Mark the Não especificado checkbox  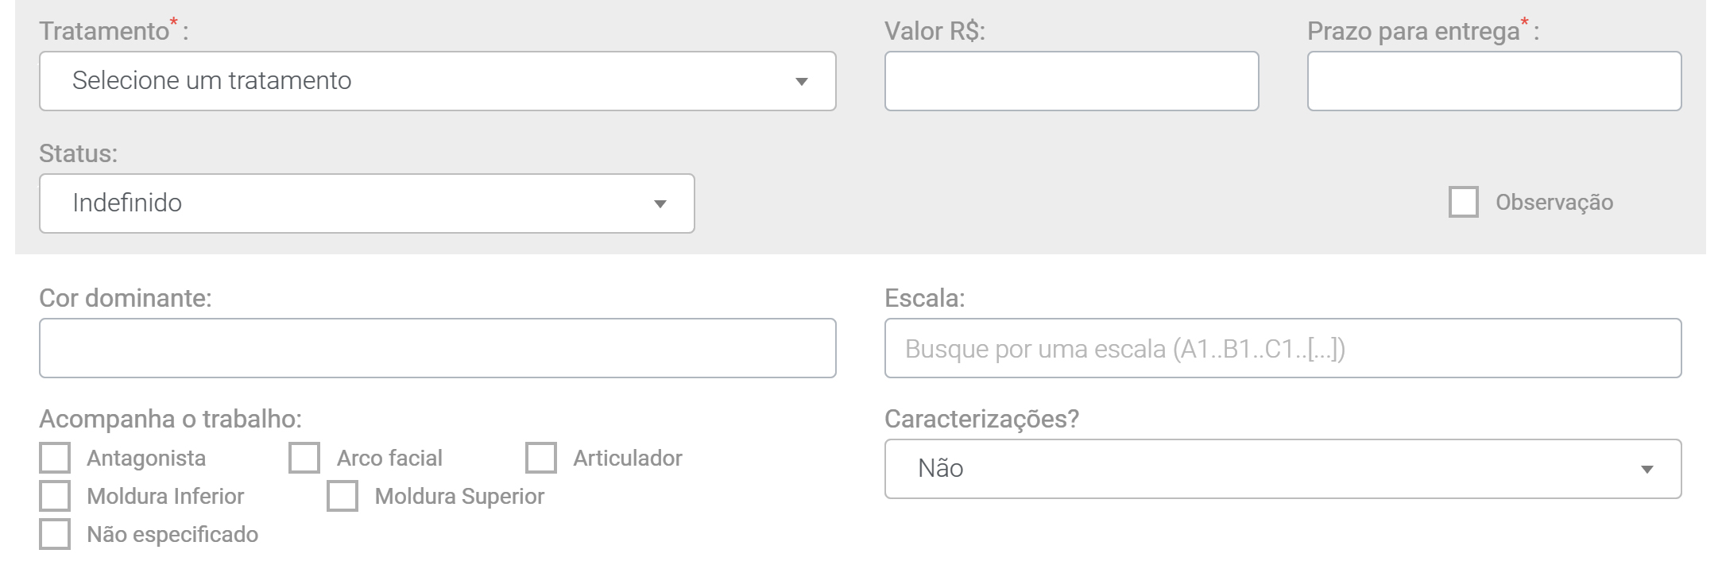point(55,534)
